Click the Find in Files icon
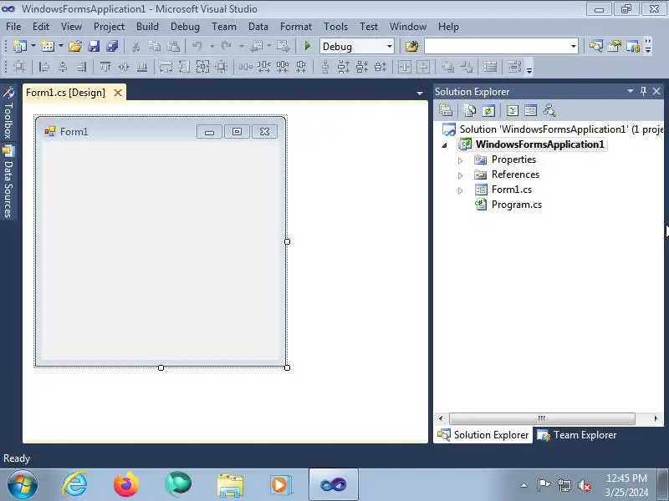The image size is (669, 501). click(412, 46)
